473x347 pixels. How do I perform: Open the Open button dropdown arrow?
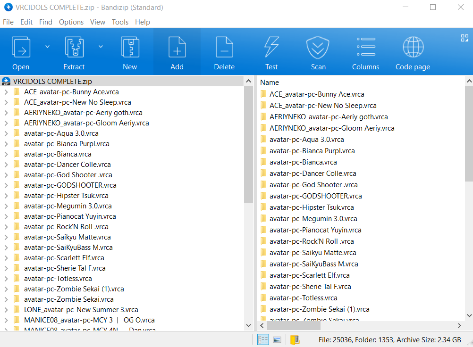pyautogui.click(x=47, y=47)
